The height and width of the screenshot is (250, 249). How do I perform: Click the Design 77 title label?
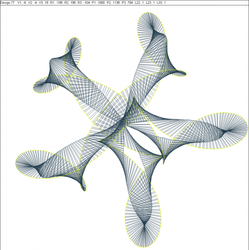[x=7, y=3]
